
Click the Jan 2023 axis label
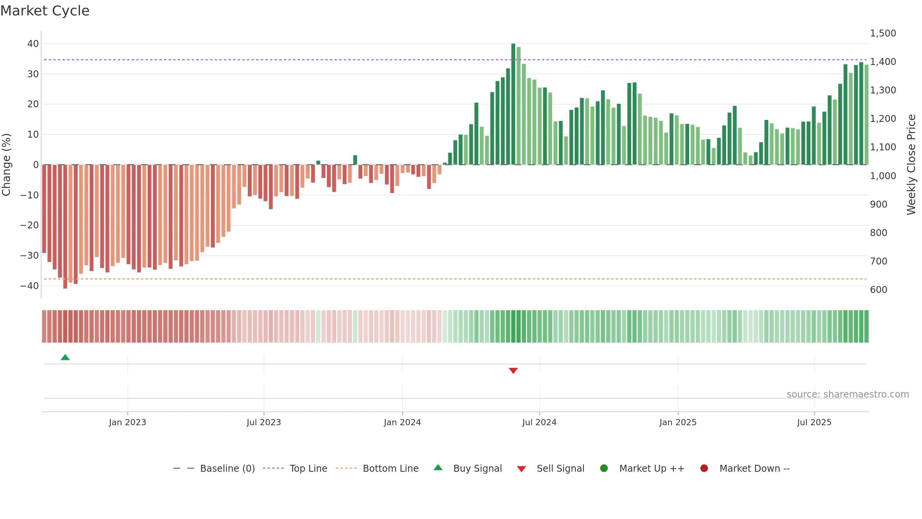(128, 423)
